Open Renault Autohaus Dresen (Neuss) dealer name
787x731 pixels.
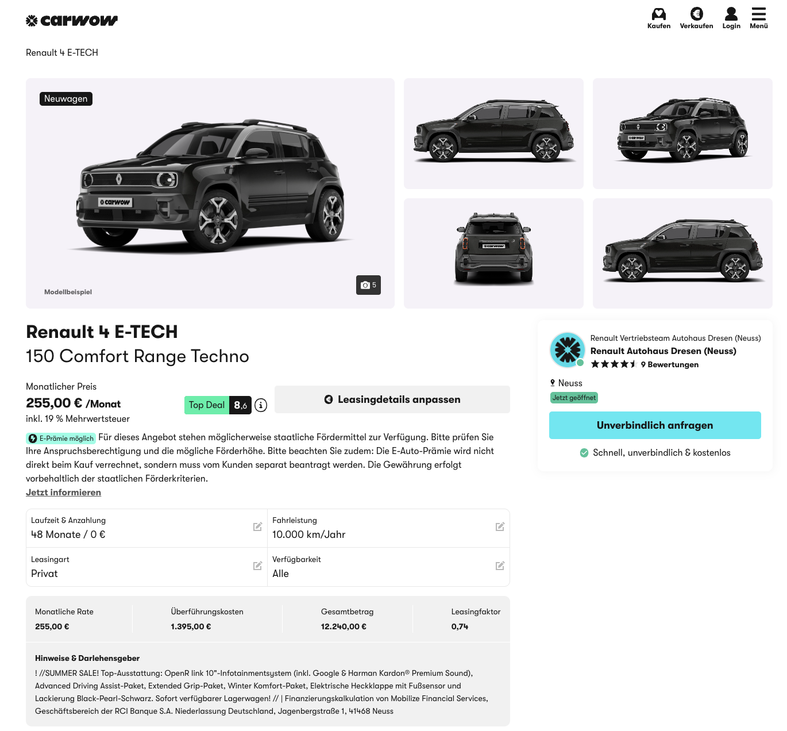tap(663, 351)
